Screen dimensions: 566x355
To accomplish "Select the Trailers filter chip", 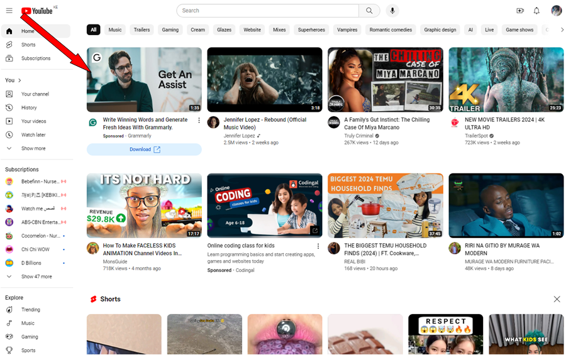I will point(142,30).
